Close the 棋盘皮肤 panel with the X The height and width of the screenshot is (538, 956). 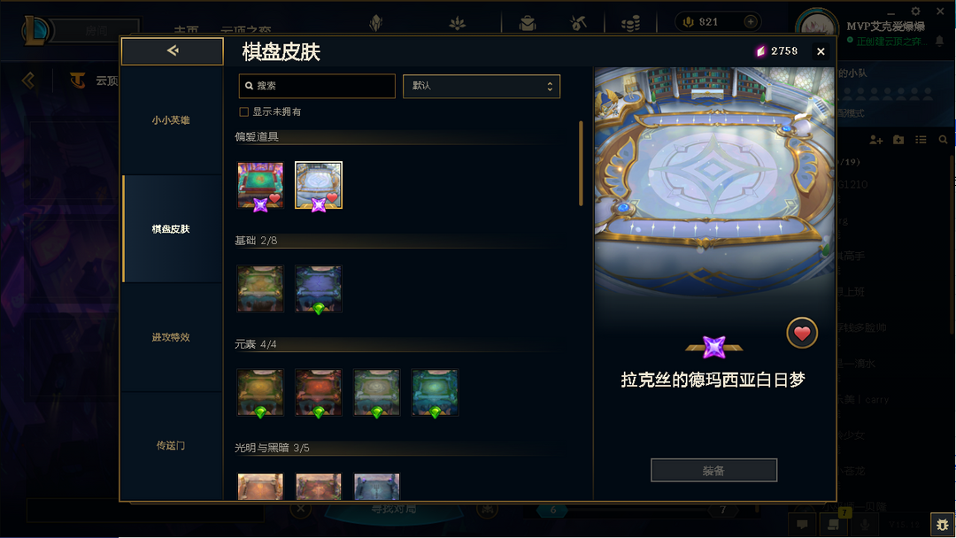[x=821, y=52]
